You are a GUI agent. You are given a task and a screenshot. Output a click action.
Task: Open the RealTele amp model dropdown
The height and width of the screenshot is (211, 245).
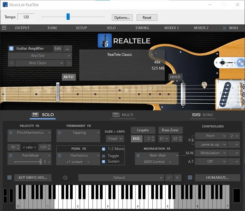click(x=40, y=56)
